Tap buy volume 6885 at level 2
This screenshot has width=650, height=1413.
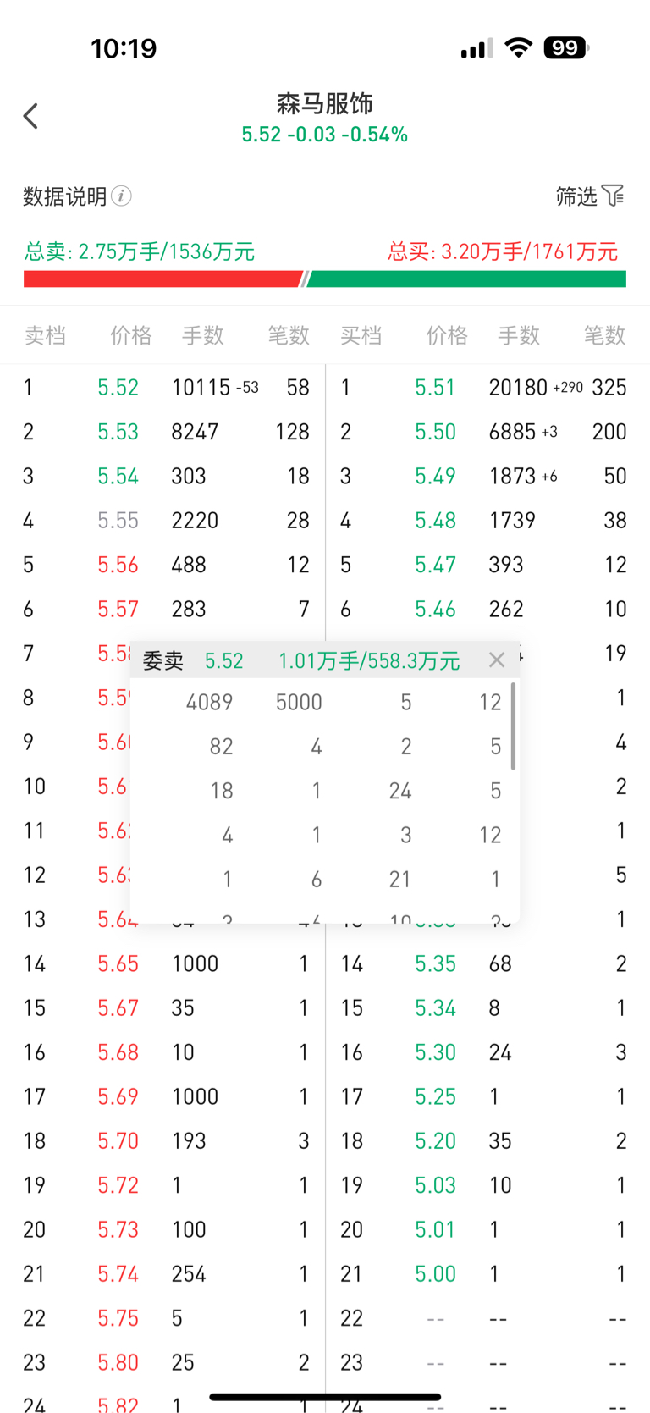[512, 432]
